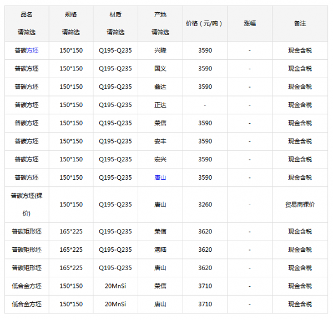Click the 贸易商裸价 remark cell
333x320 pixels.
tap(300, 205)
